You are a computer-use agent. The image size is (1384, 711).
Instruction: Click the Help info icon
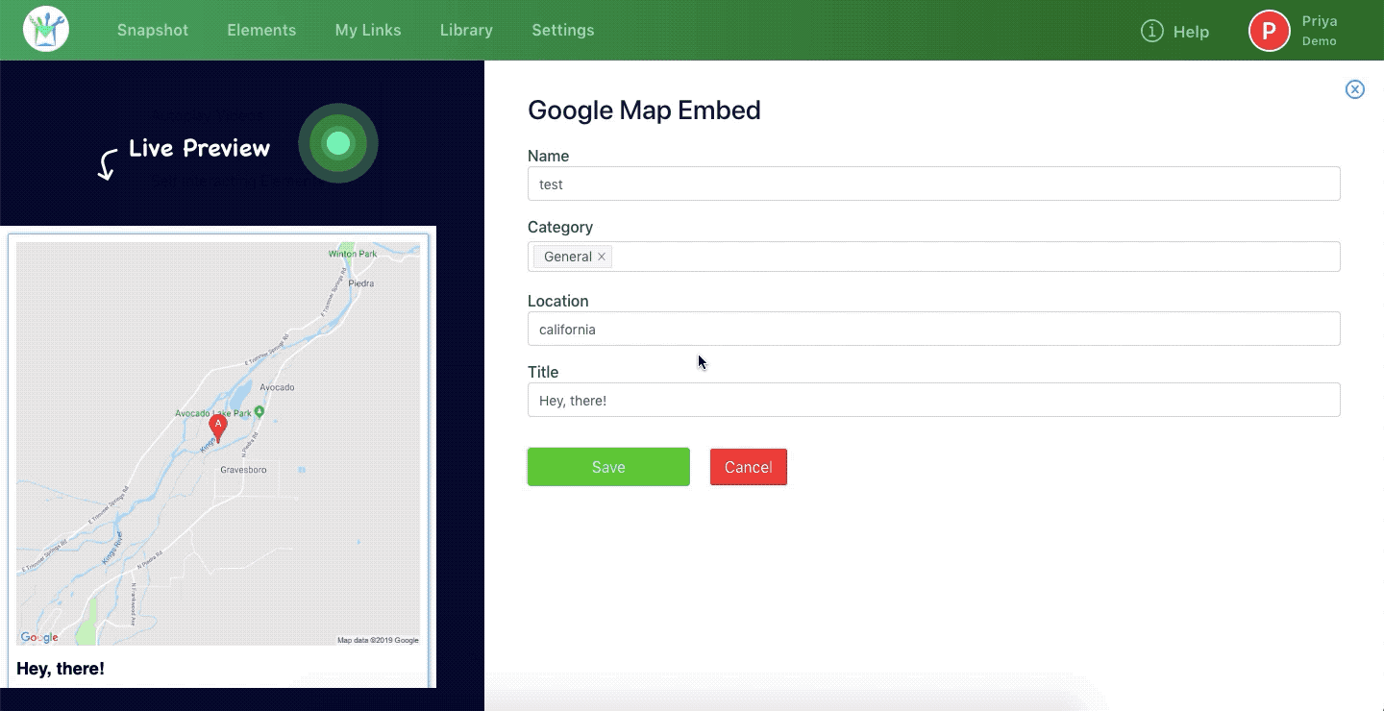(x=1151, y=31)
